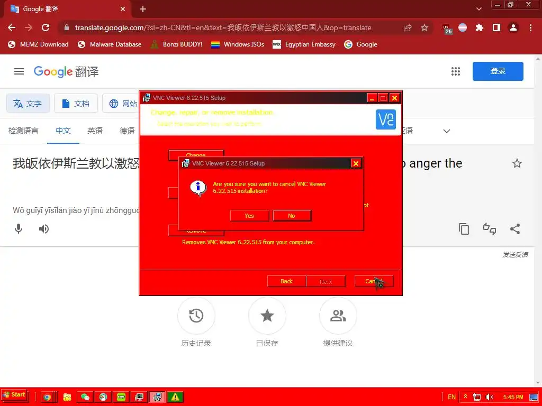Click the Change button in VNC Setup
Screen dimensions: 542x406
(x=196, y=155)
